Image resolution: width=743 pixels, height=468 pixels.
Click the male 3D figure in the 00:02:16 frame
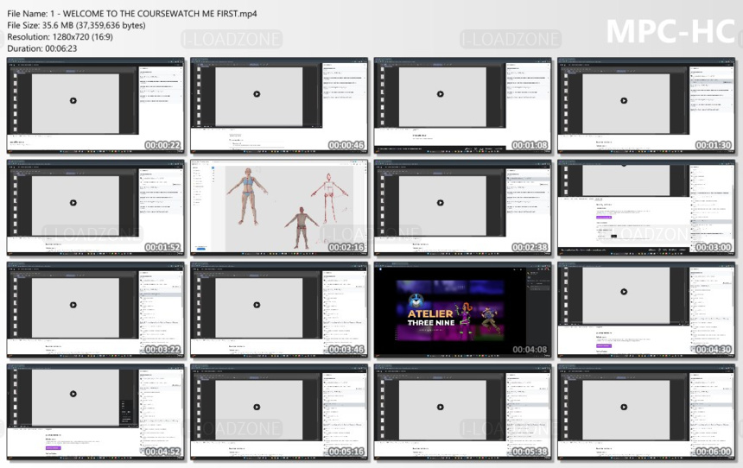tap(302, 226)
